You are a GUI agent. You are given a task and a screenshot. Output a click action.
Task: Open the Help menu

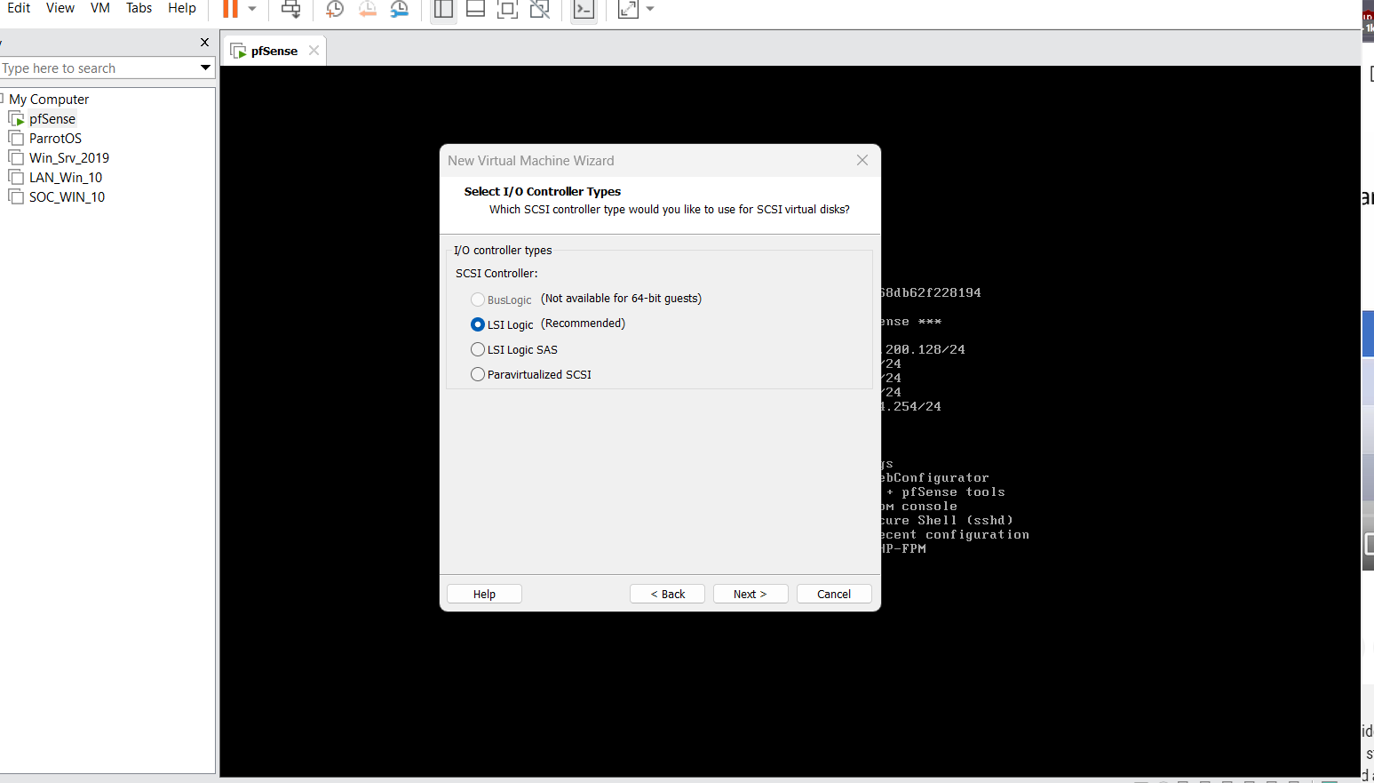point(182,8)
